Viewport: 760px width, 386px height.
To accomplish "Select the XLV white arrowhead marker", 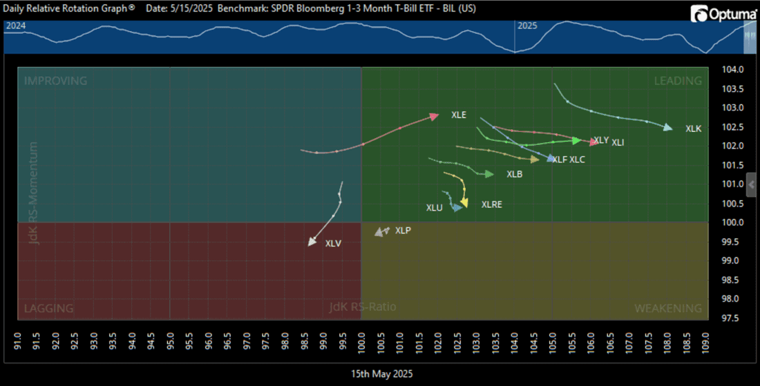I will coord(312,242).
